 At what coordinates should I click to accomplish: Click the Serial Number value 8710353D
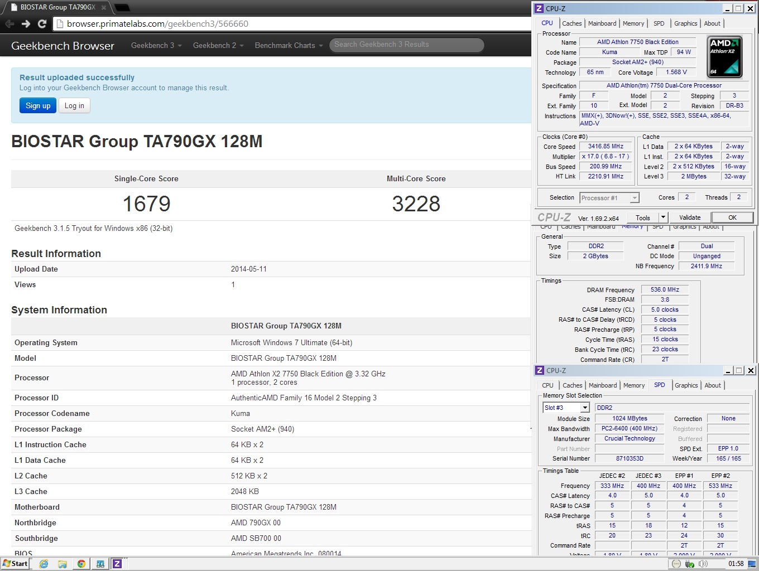(x=630, y=458)
